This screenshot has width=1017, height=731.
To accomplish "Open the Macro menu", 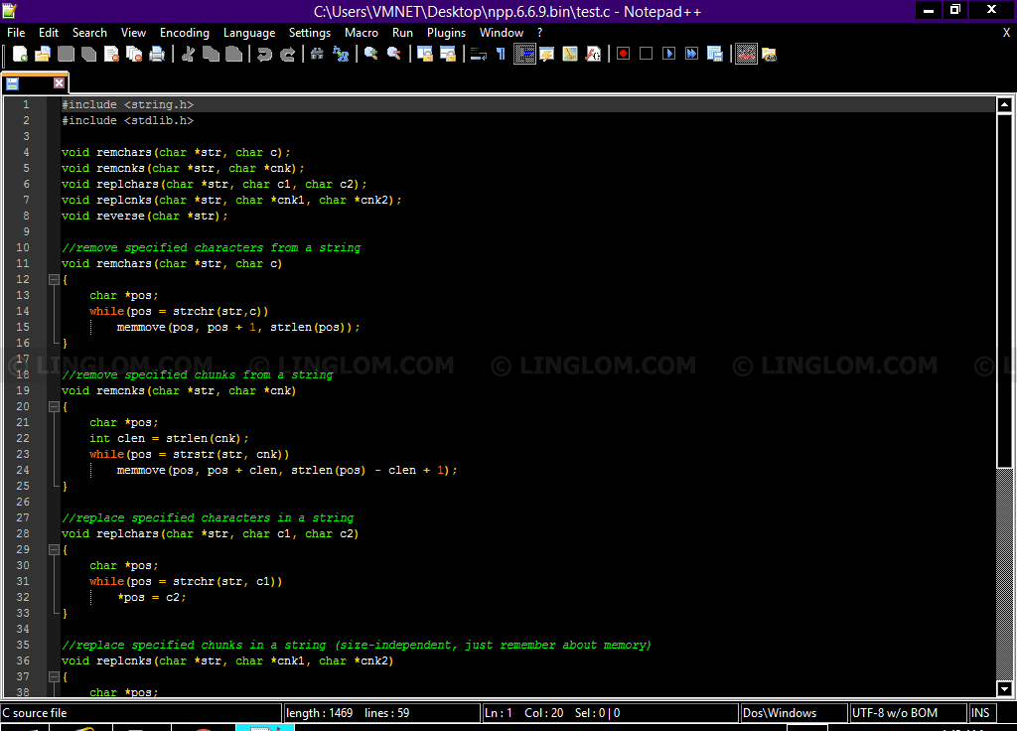I will 362,33.
